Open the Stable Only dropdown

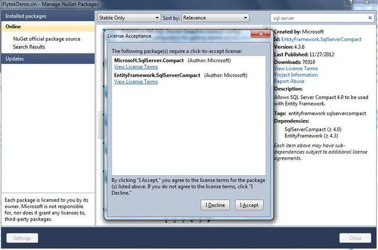pos(129,18)
